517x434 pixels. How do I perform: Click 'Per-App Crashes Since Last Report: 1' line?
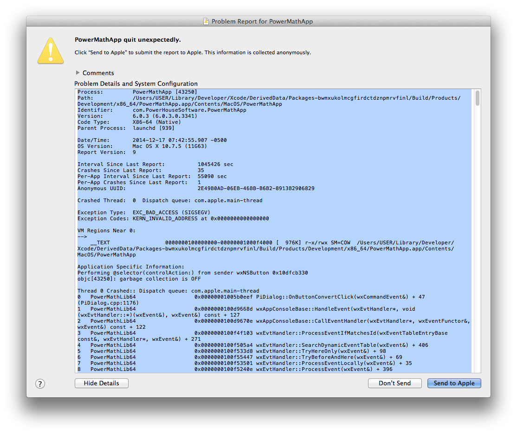click(x=139, y=182)
